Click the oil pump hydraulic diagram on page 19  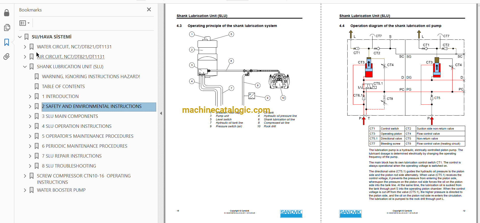coord(406,78)
